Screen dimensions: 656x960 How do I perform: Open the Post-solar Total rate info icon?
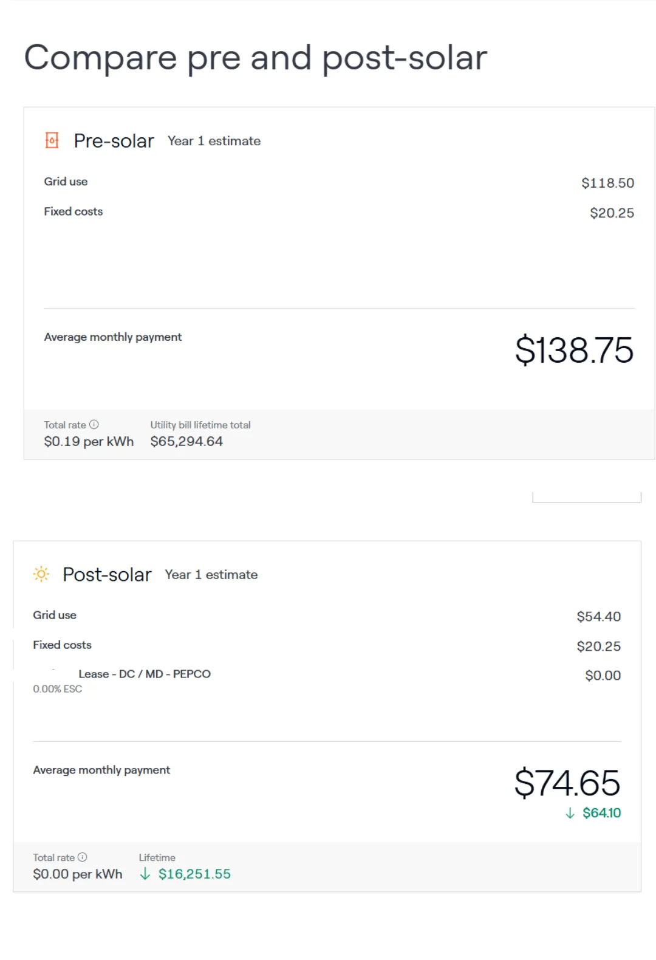point(83,857)
